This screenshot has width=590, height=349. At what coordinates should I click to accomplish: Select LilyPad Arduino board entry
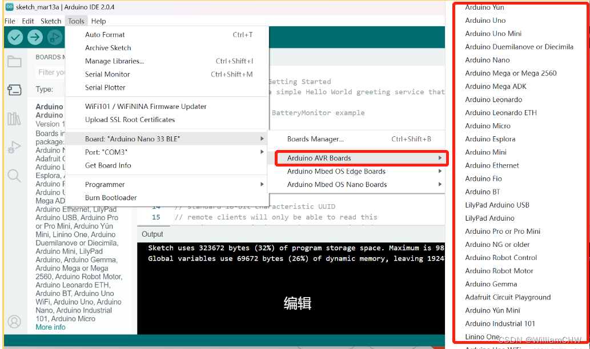tap(489, 218)
